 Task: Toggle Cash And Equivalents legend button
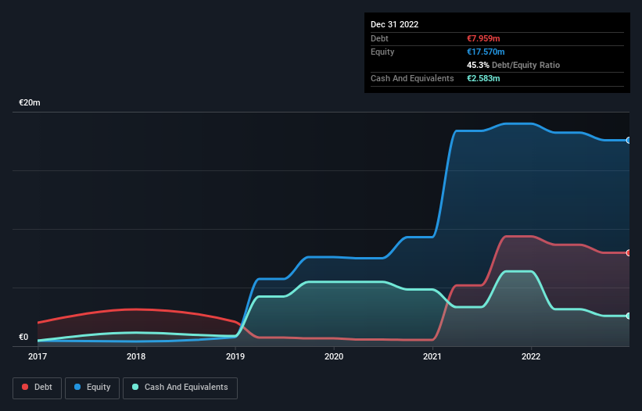pyautogui.click(x=180, y=388)
